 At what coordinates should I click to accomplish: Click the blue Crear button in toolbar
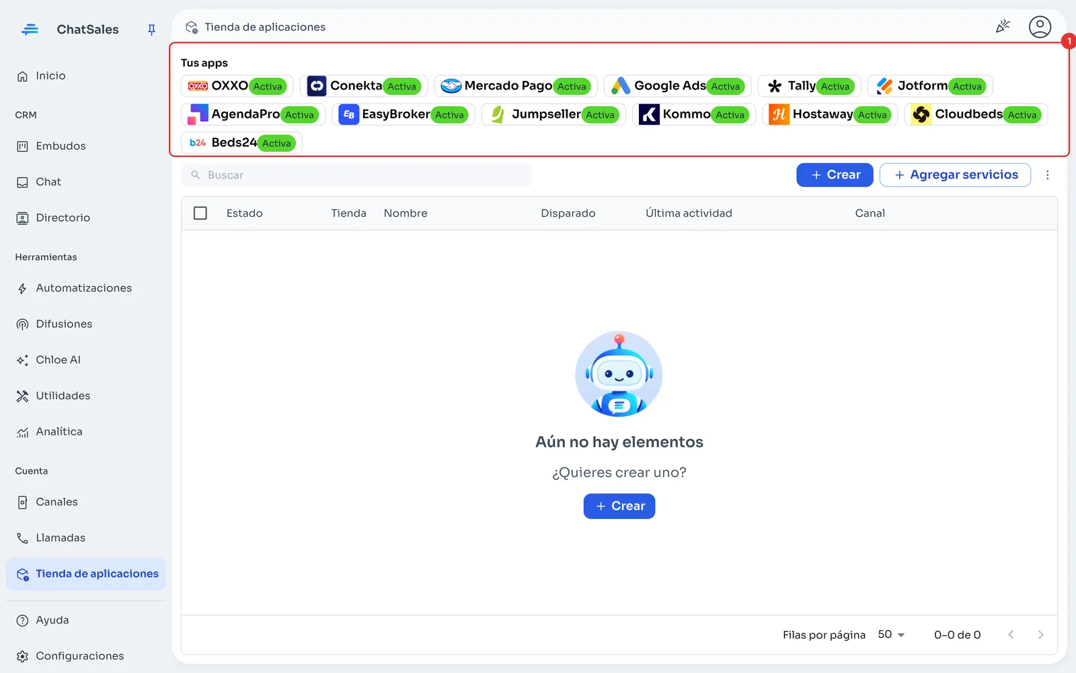click(x=835, y=175)
